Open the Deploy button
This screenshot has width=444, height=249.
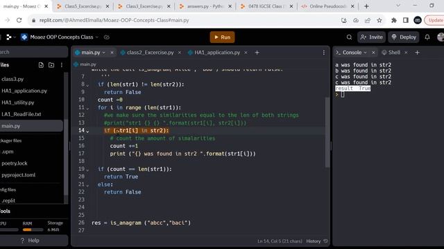(404, 37)
